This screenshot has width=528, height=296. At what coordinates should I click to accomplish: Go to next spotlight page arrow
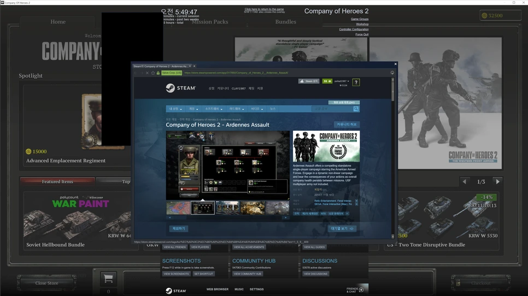498,182
